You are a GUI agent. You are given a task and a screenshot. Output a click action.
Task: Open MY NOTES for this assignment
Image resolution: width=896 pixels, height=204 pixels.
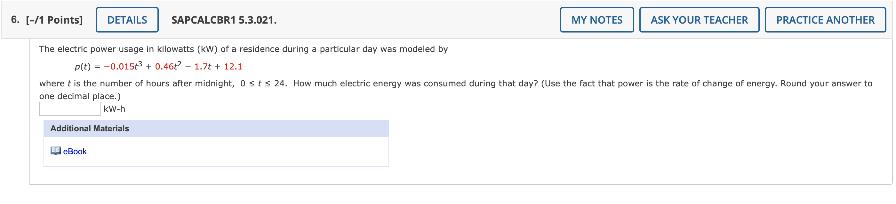click(x=596, y=20)
